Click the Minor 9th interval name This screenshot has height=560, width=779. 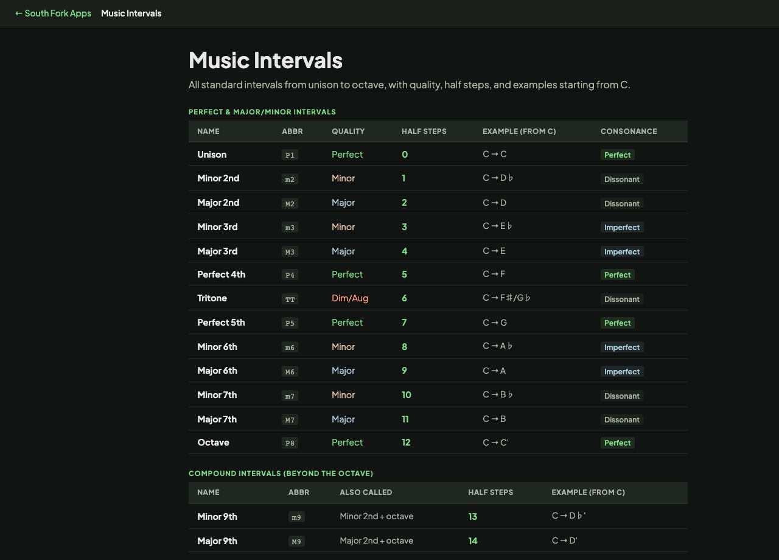point(217,517)
